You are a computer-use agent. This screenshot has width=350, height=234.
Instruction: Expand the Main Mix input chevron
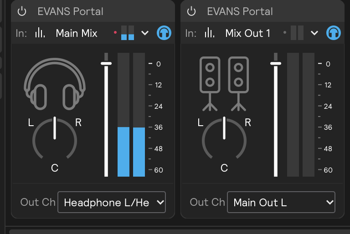click(x=145, y=33)
